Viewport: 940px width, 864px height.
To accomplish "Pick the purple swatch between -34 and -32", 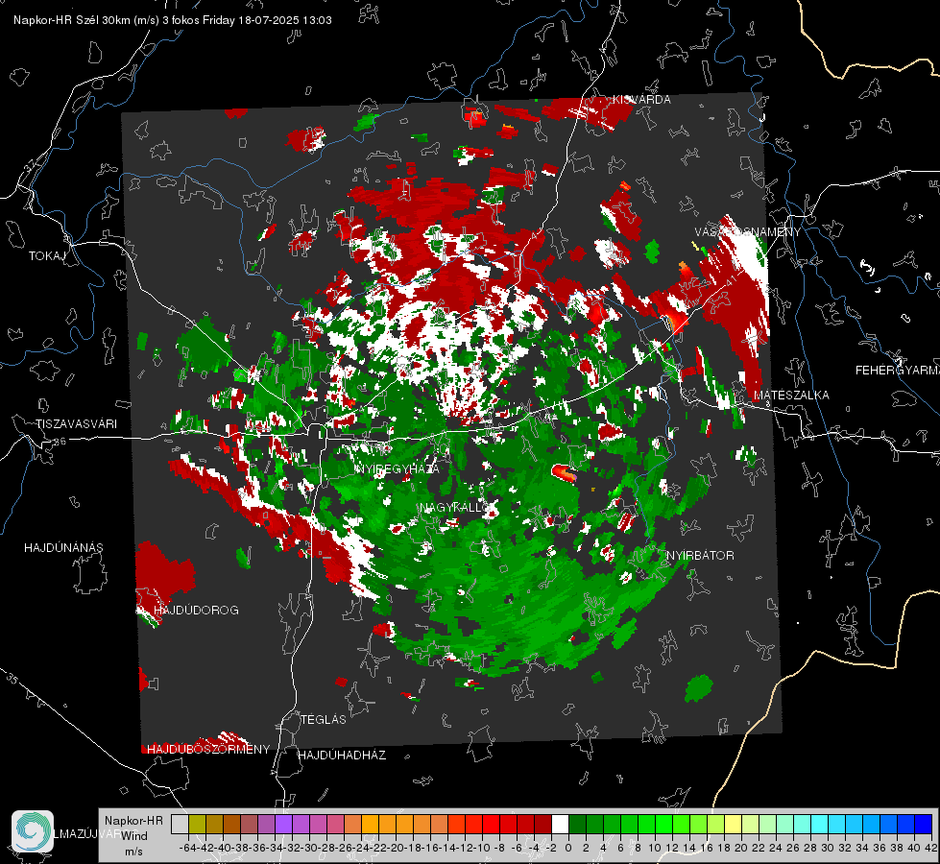I will pos(284,824).
